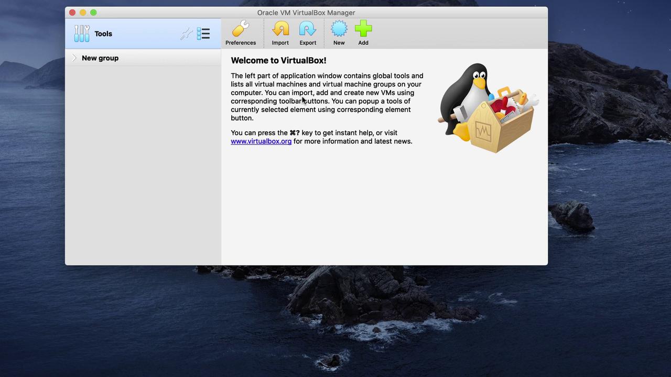Create a VM with the New icon
The width and height of the screenshot is (671, 377).
pos(339,30)
